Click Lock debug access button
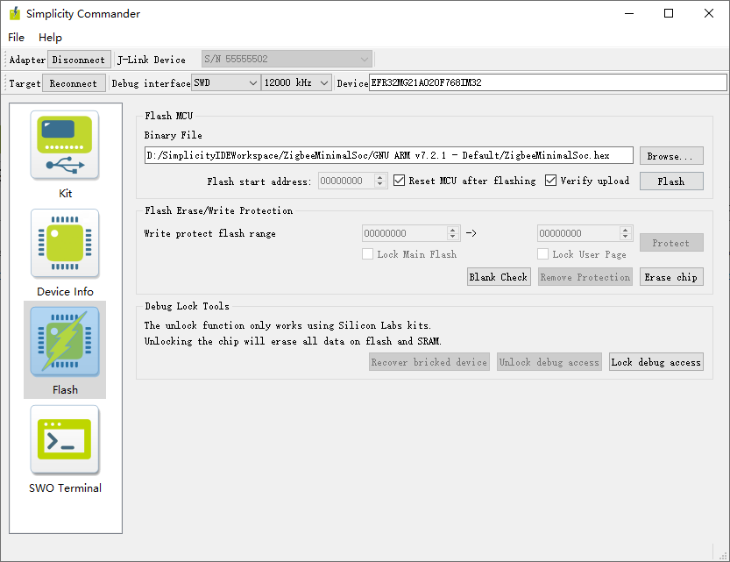 (x=656, y=362)
